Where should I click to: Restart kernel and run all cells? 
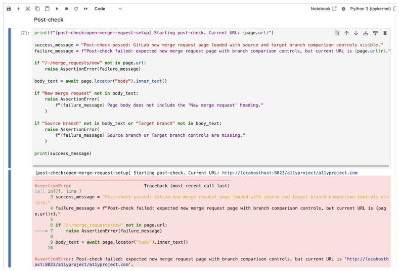point(86,9)
